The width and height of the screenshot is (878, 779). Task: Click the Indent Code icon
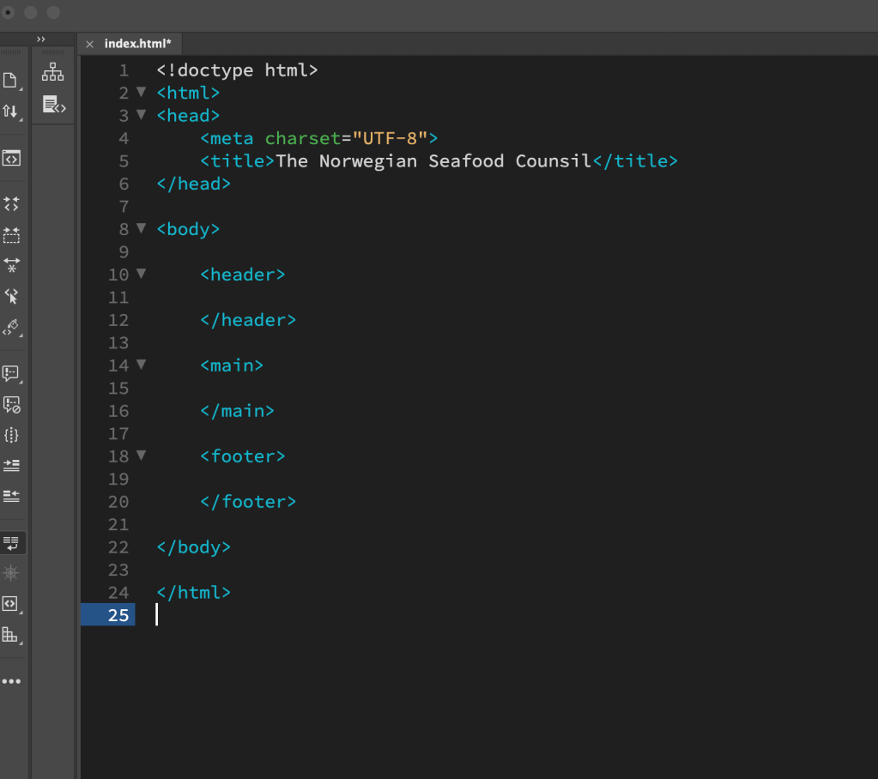11,465
